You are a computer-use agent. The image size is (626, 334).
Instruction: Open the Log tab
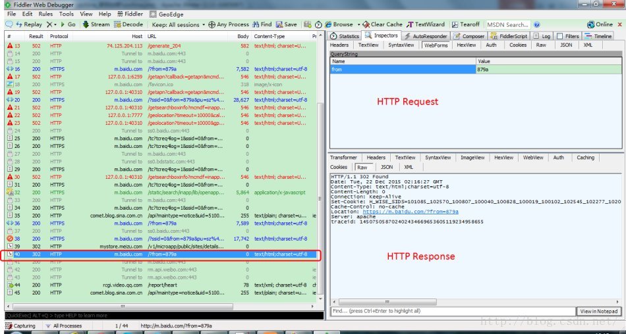coord(542,36)
